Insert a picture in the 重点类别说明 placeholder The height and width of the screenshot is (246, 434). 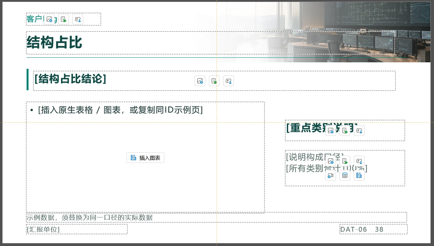[x=331, y=130]
